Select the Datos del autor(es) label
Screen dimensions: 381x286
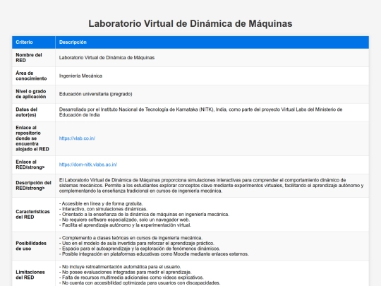[x=26, y=112]
